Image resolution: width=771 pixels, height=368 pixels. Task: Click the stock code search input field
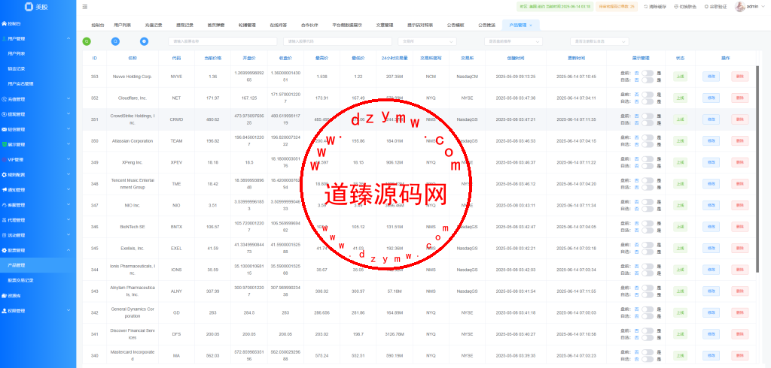pos(337,42)
